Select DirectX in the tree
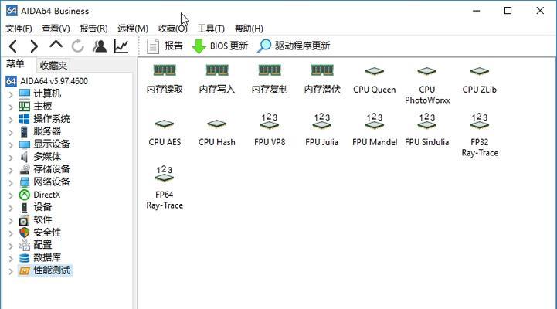Image resolution: width=557 pixels, height=309 pixels. coord(40,195)
